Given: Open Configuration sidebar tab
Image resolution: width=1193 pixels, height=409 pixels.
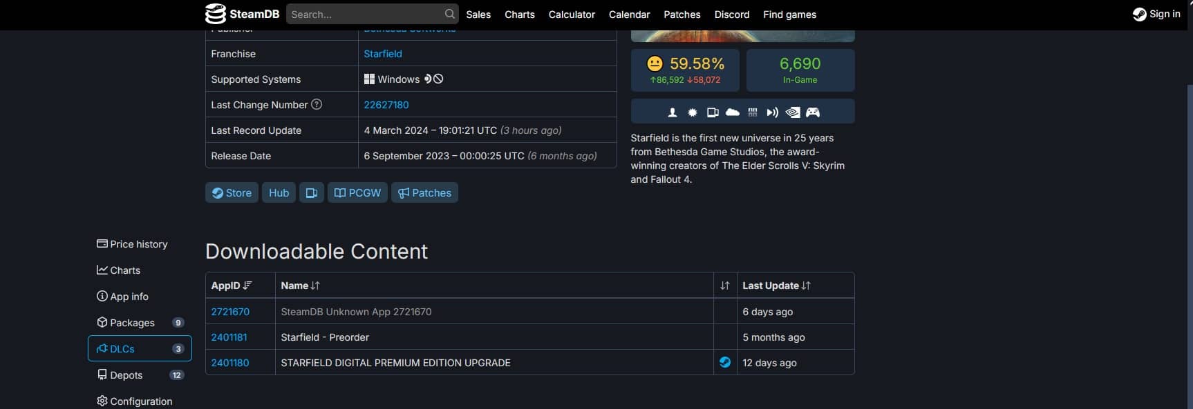Looking at the screenshot, I should pos(138,401).
